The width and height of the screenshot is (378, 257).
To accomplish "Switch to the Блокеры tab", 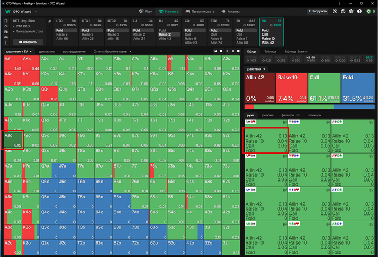I will tap(315, 115).
